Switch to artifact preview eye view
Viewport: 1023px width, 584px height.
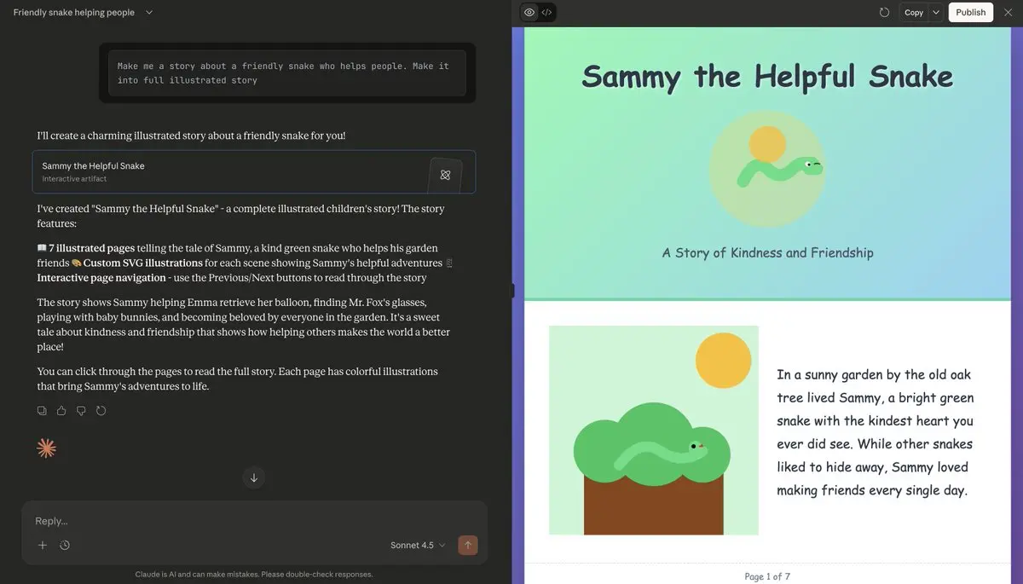529,12
